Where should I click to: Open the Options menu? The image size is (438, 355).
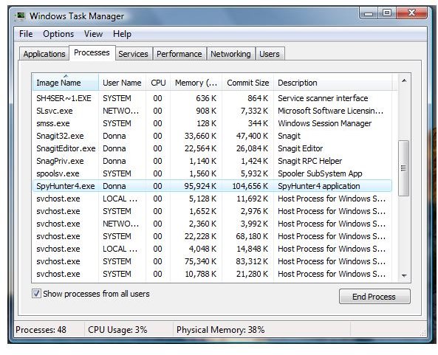58,34
